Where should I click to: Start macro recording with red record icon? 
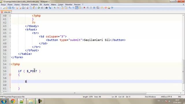84,8
